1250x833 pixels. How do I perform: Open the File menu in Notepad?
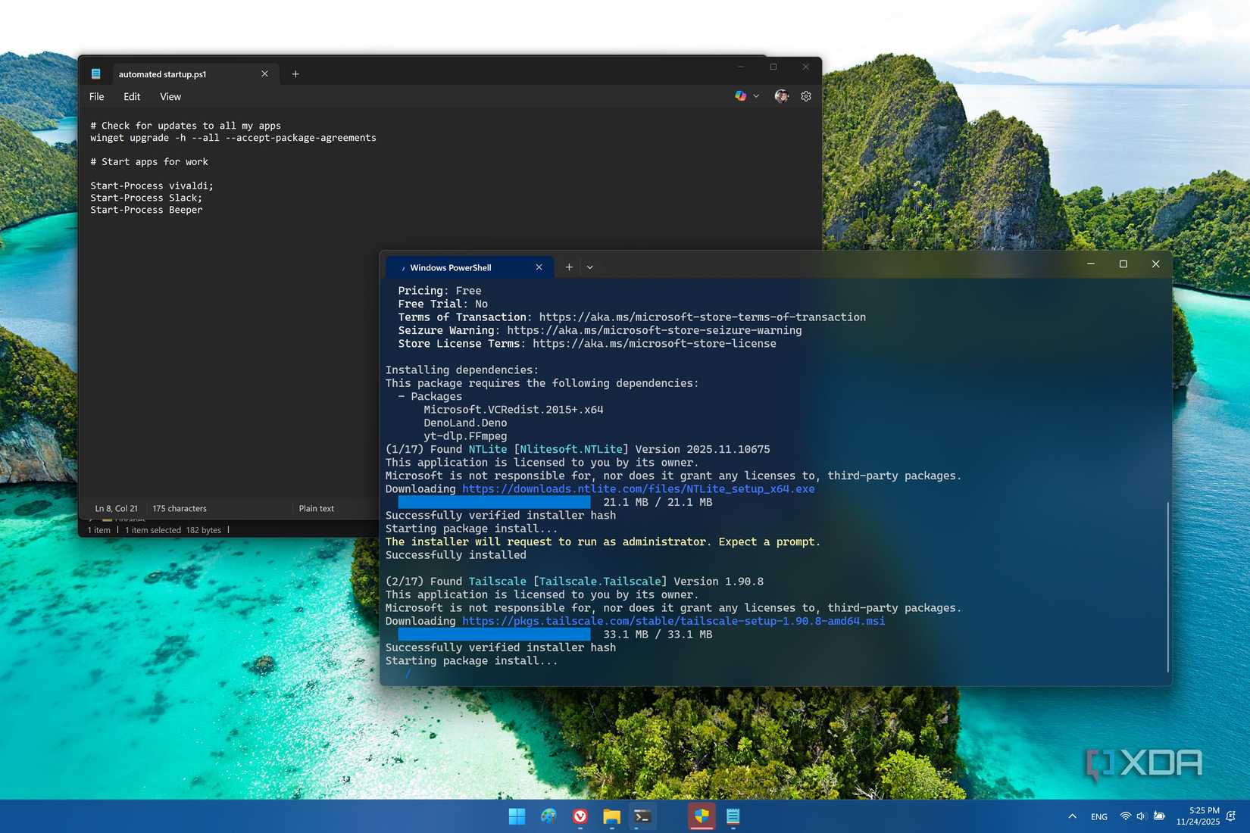[x=96, y=96]
